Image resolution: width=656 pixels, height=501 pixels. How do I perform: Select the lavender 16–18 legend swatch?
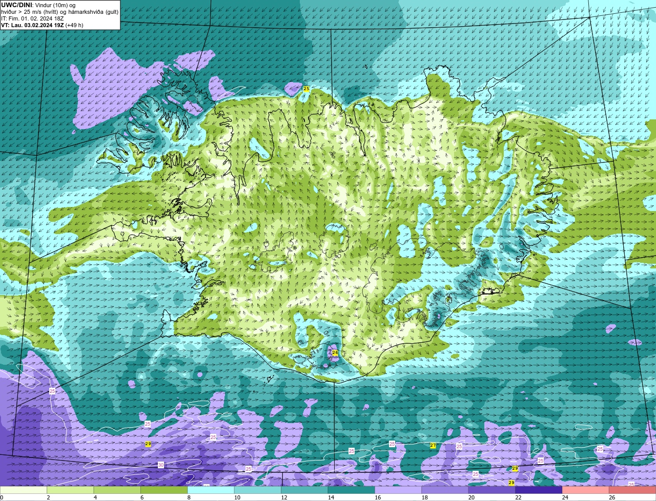tap(398, 490)
